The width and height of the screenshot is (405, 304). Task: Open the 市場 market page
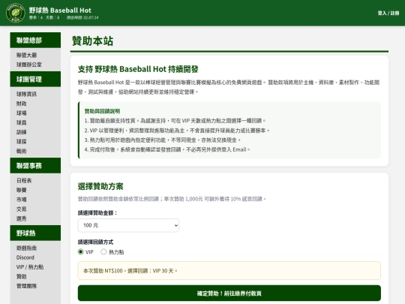(22, 200)
